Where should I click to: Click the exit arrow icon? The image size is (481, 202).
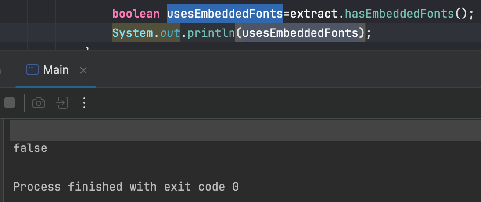coord(62,103)
